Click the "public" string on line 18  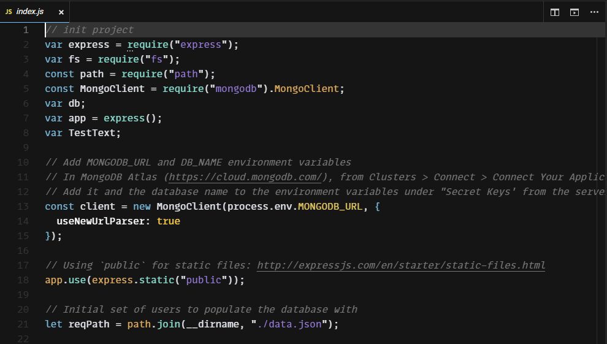[204, 280]
